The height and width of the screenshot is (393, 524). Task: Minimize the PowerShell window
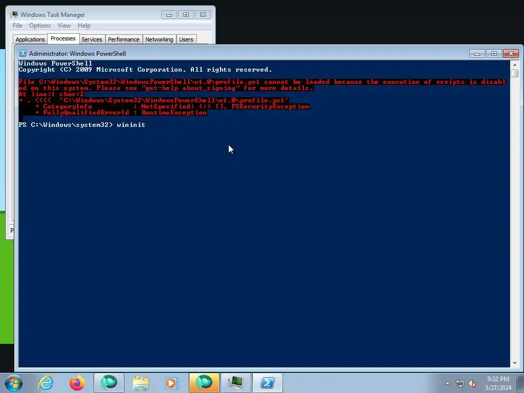tap(477, 53)
